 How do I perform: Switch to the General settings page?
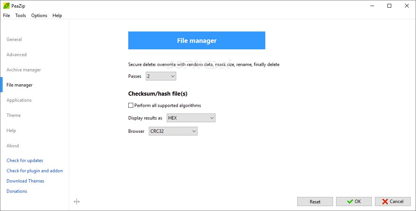coord(14,39)
